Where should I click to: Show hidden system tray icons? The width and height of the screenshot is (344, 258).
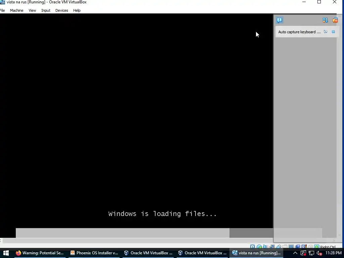[295, 253]
